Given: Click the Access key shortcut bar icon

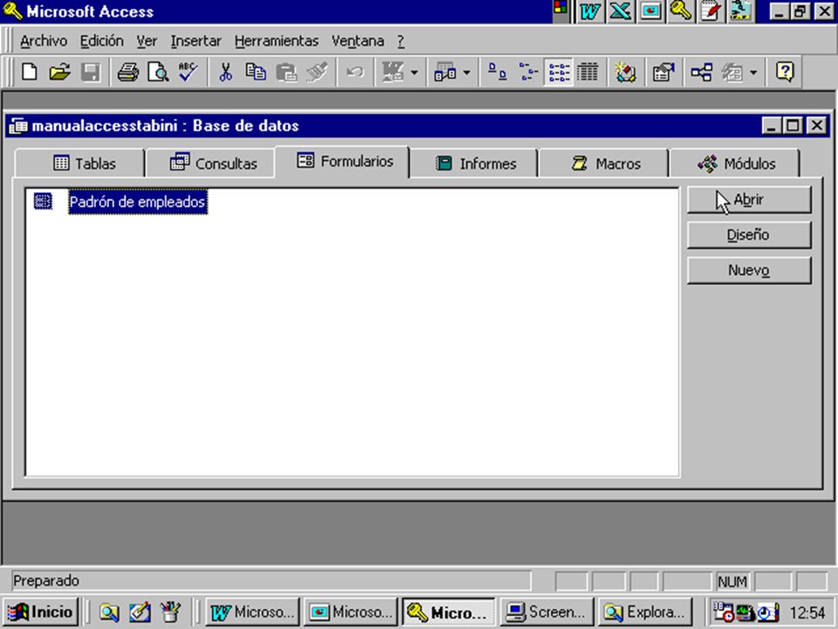Looking at the screenshot, I should [680, 11].
